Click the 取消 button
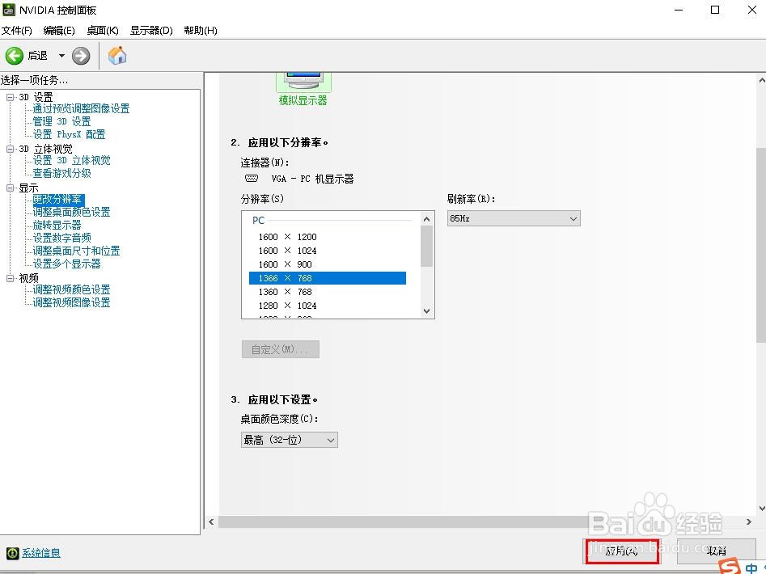 (717, 551)
